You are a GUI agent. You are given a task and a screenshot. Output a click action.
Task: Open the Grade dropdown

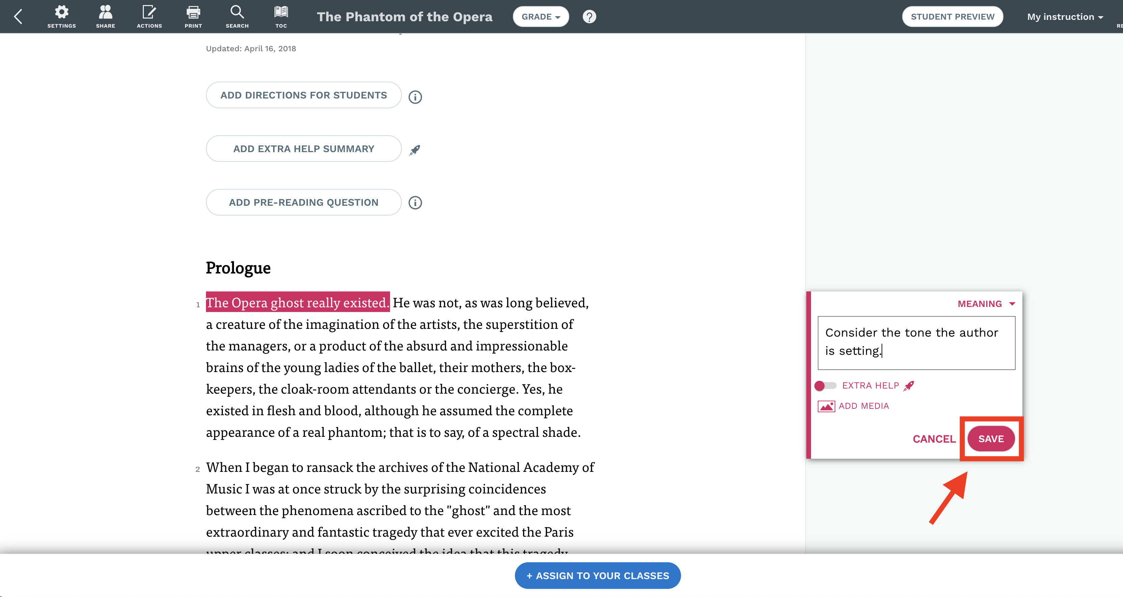(541, 17)
